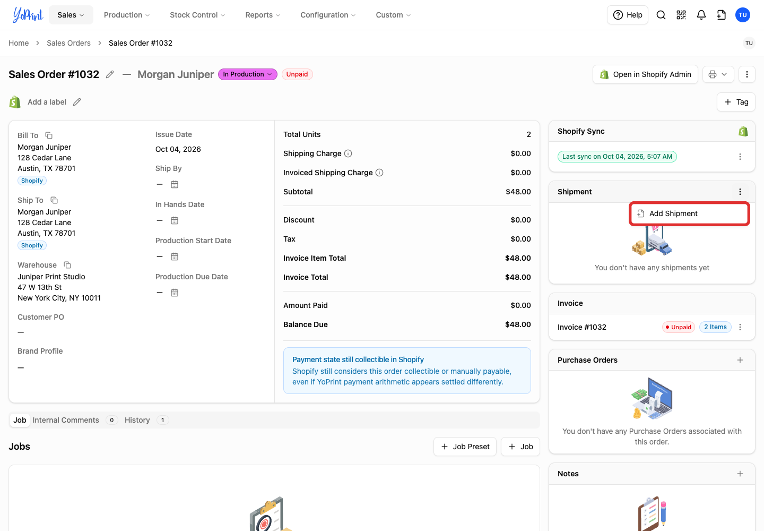
Task: Change the In Production status dropdown
Action: (248, 74)
